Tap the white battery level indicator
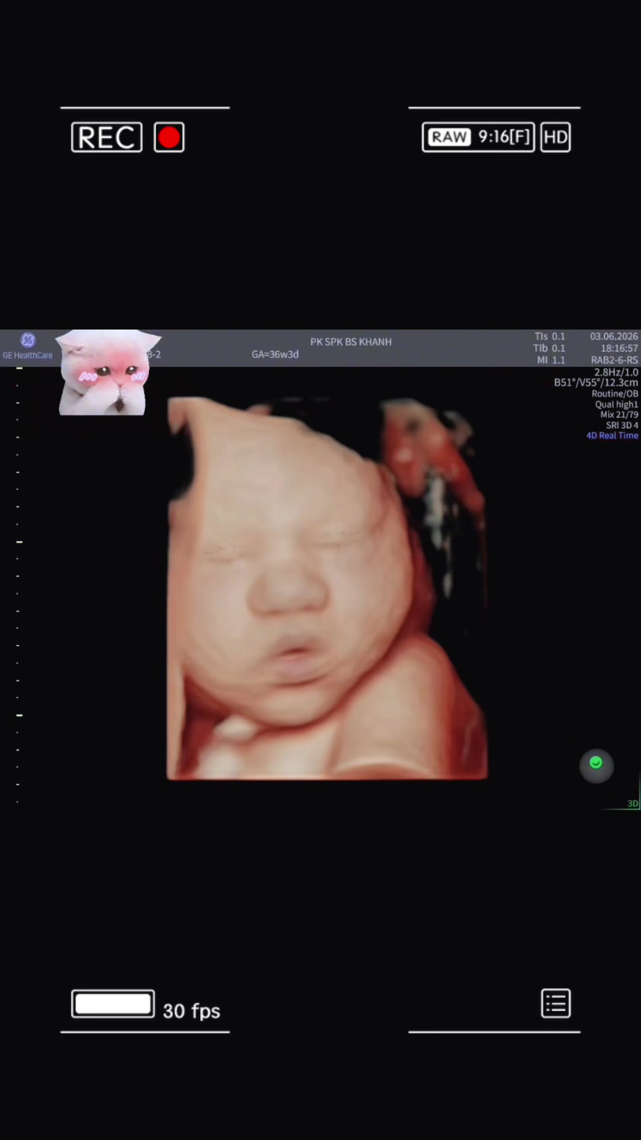 [113, 1004]
